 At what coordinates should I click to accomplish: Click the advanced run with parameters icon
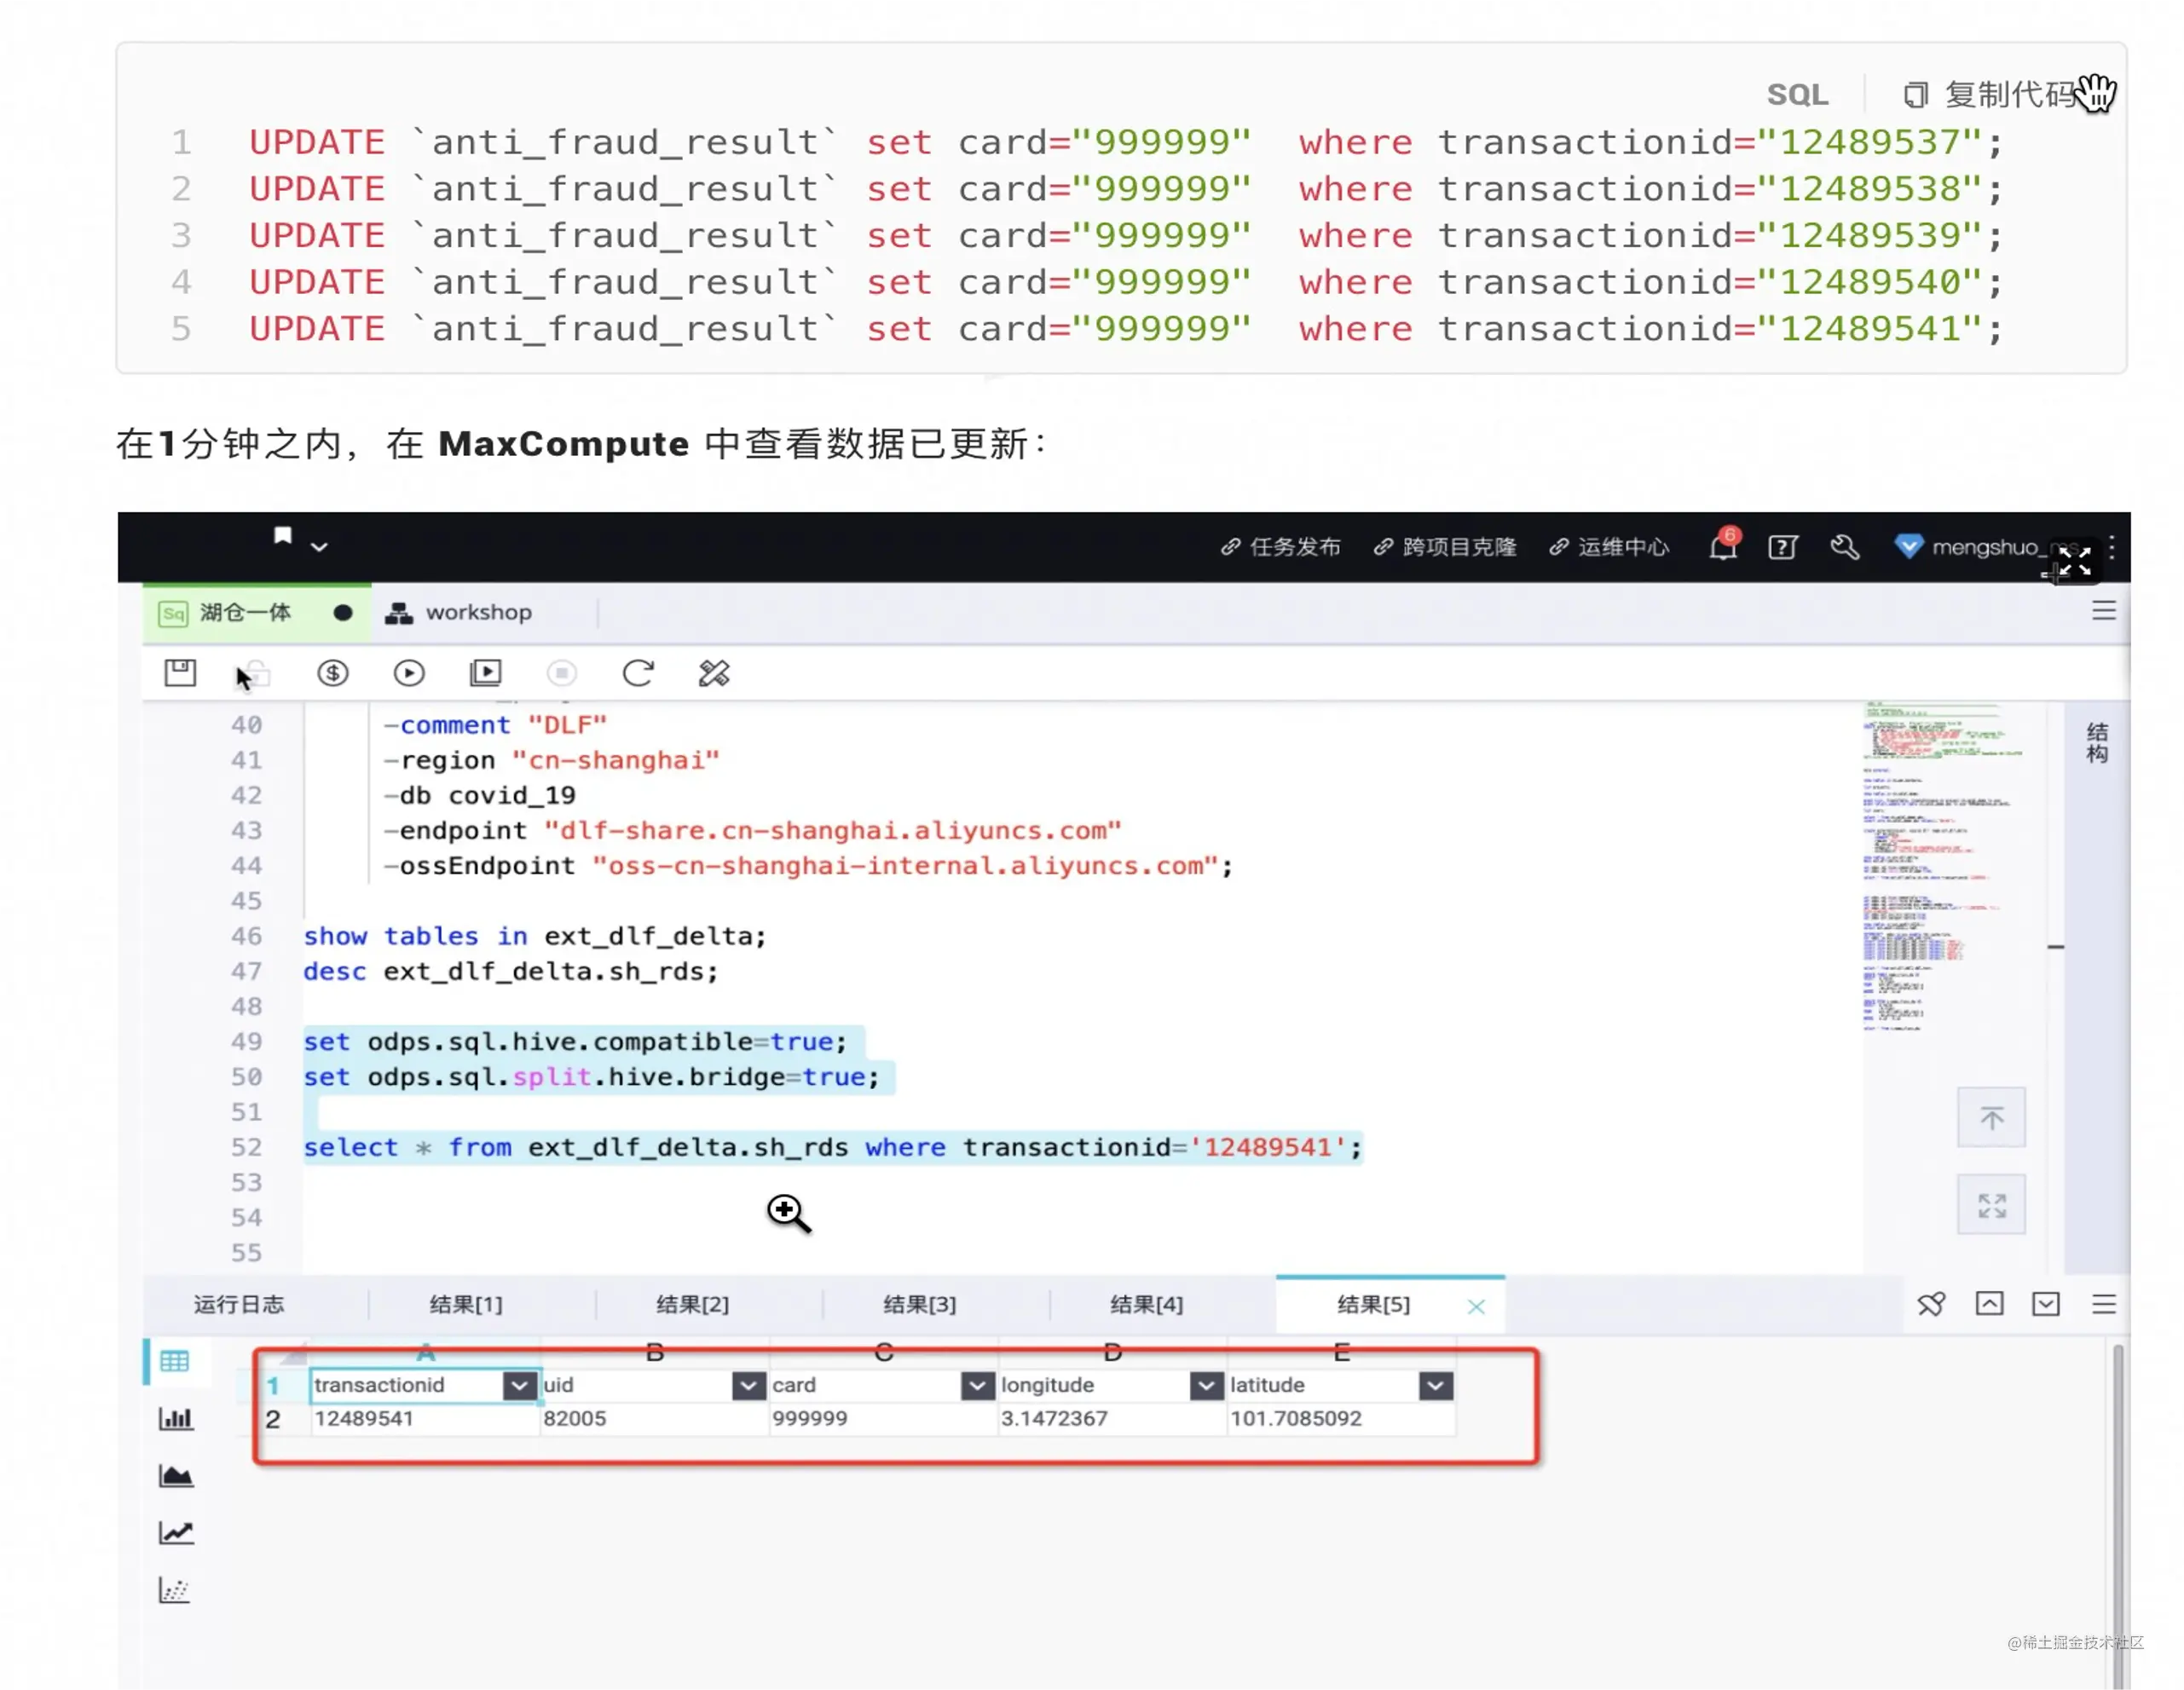click(x=486, y=673)
